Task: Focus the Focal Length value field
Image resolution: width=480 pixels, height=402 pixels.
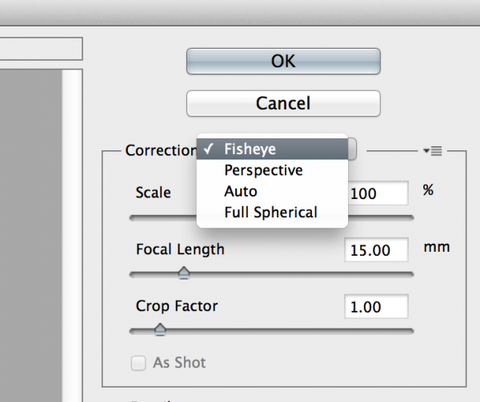Action: (376, 249)
